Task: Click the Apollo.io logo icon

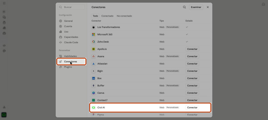Action: click(94, 49)
